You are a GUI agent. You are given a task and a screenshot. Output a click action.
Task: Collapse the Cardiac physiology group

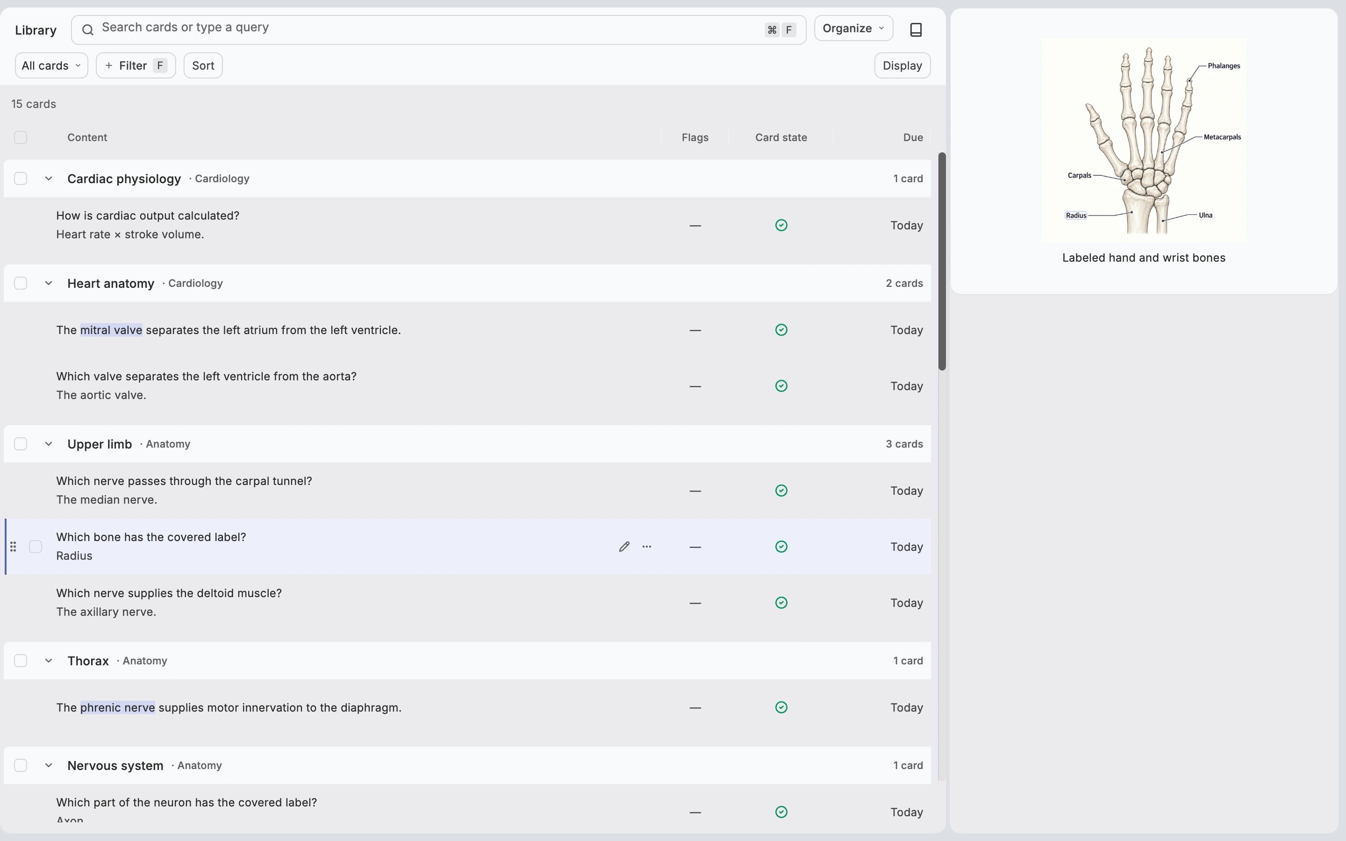49,178
